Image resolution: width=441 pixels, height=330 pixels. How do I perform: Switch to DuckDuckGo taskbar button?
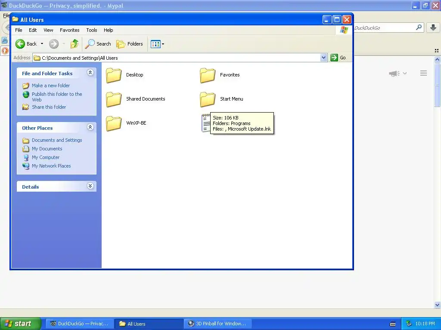(x=80, y=324)
